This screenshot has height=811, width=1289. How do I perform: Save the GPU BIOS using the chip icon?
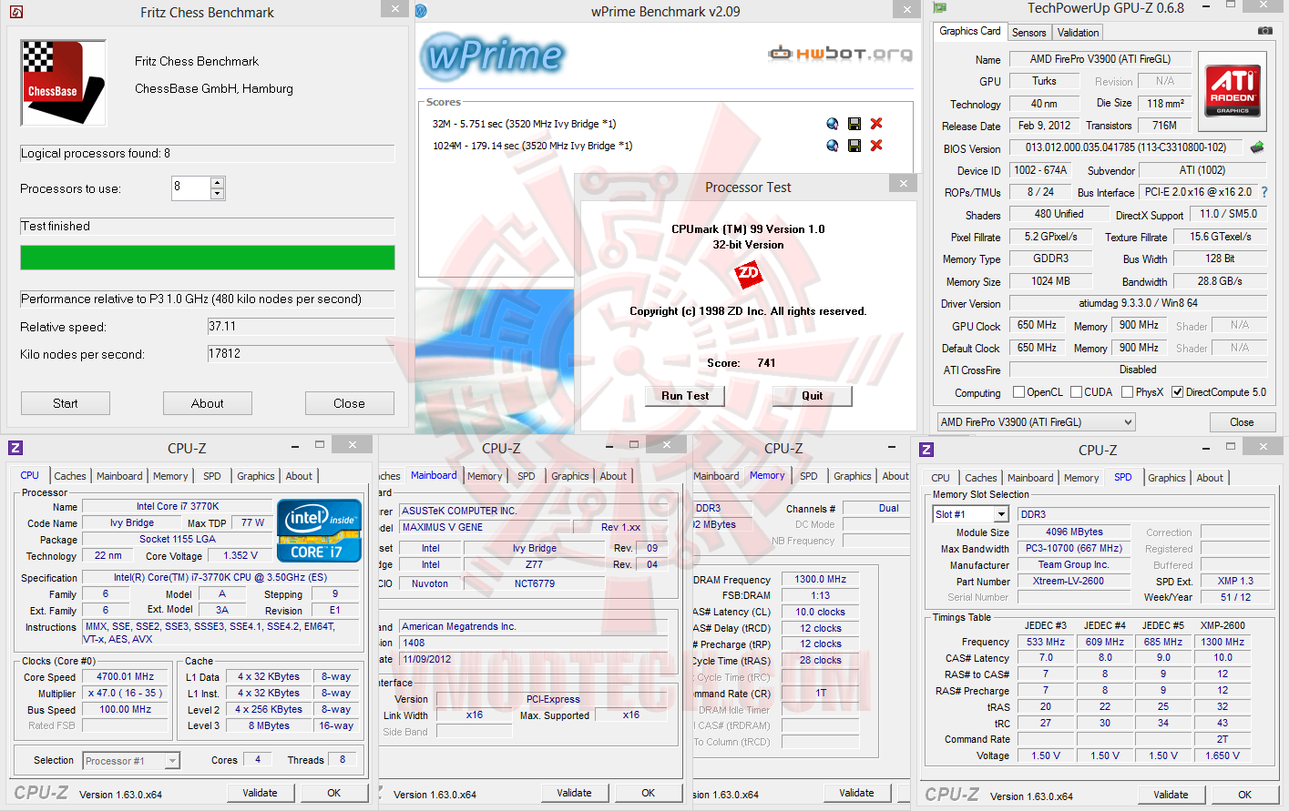pyautogui.click(x=1257, y=147)
